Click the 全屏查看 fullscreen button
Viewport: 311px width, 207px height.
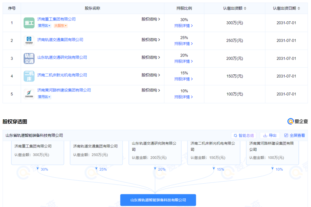point(295,136)
